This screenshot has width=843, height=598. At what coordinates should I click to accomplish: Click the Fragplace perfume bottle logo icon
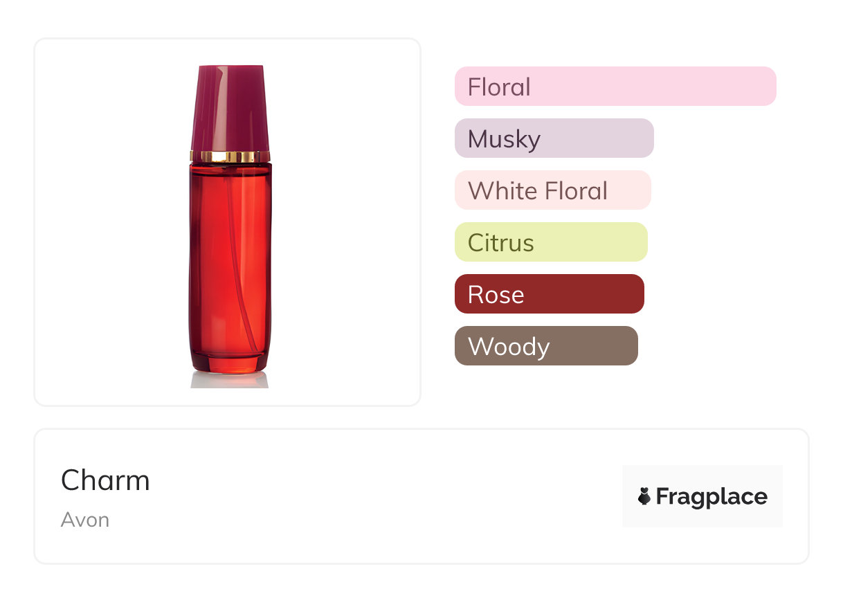(644, 496)
